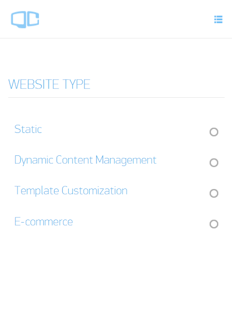Expand navigation via the top-right hamburger icon
The image size is (232, 326).
pos(218,19)
